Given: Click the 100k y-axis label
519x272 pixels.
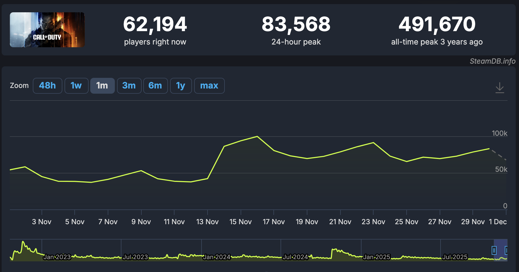Looking at the screenshot, I should point(500,133).
